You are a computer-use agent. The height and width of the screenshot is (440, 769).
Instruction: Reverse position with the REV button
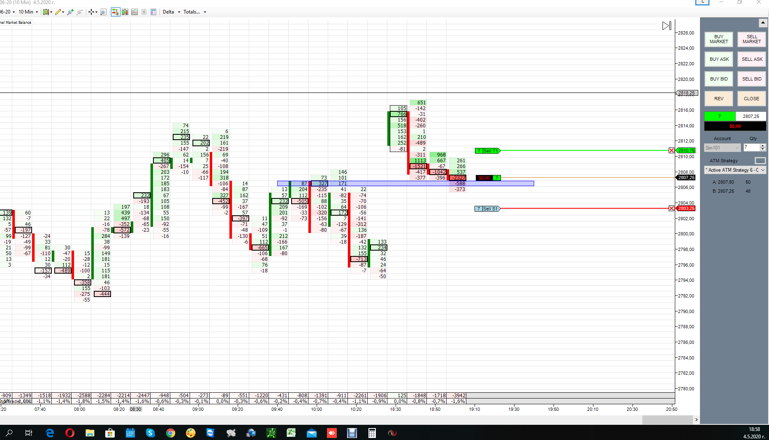click(x=718, y=99)
